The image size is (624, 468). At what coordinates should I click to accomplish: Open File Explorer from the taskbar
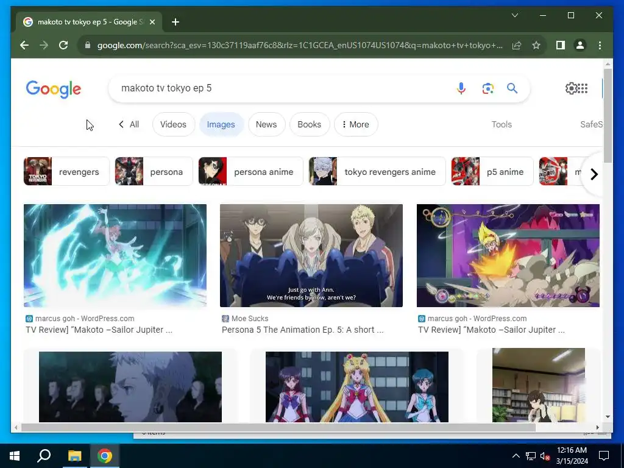74,456
